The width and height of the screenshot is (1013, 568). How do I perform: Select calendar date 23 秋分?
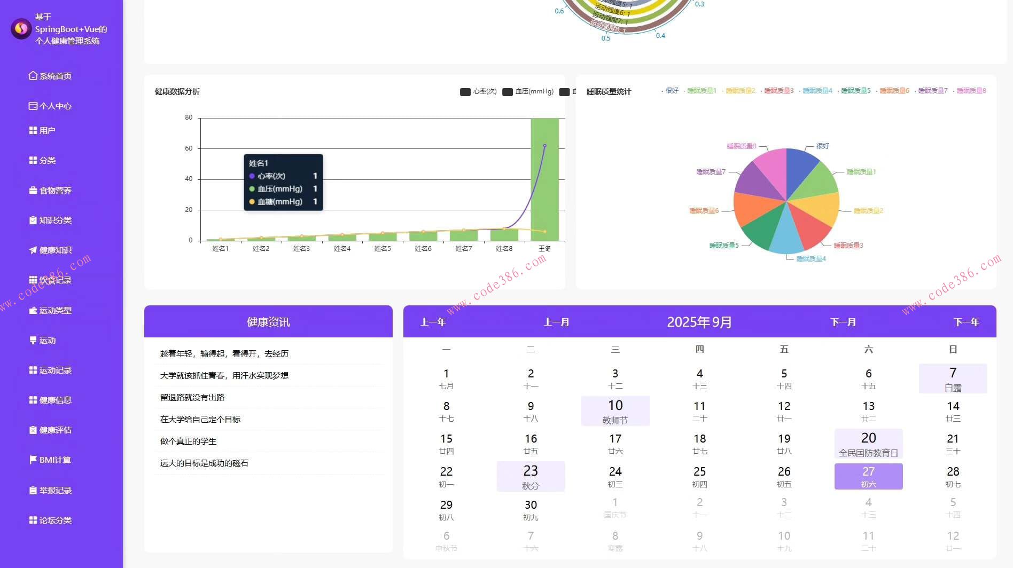pyautogui.click(x=531, y=476)
